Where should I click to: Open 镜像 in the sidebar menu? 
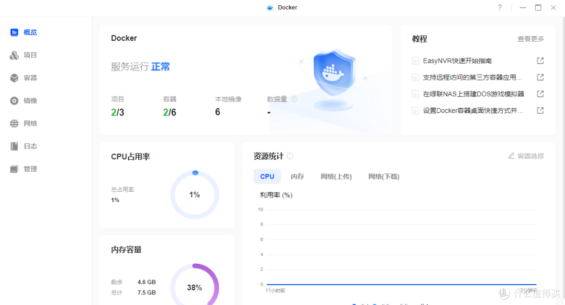tap(30, 101)
